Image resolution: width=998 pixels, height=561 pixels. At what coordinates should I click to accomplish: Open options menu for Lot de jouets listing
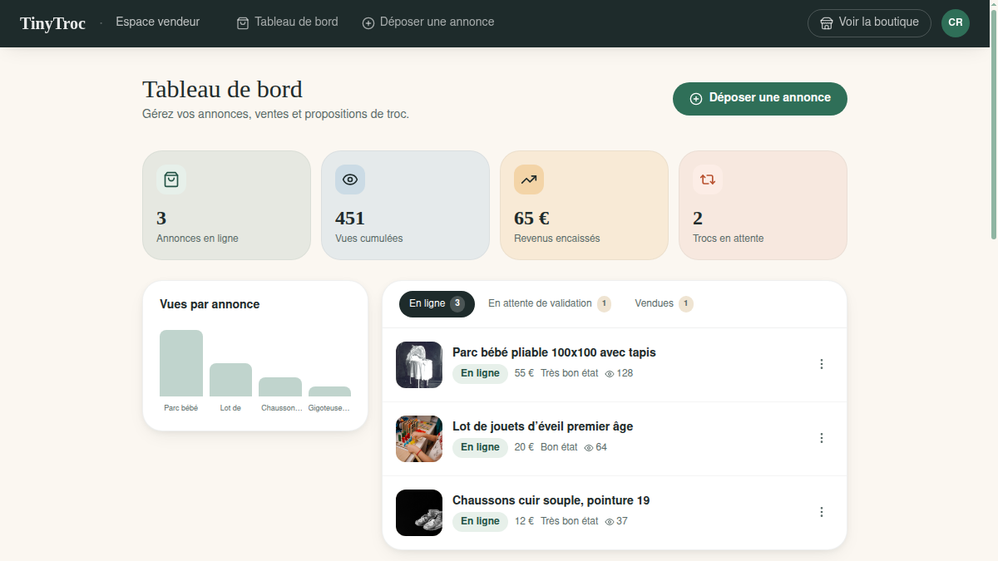[822, 438]
